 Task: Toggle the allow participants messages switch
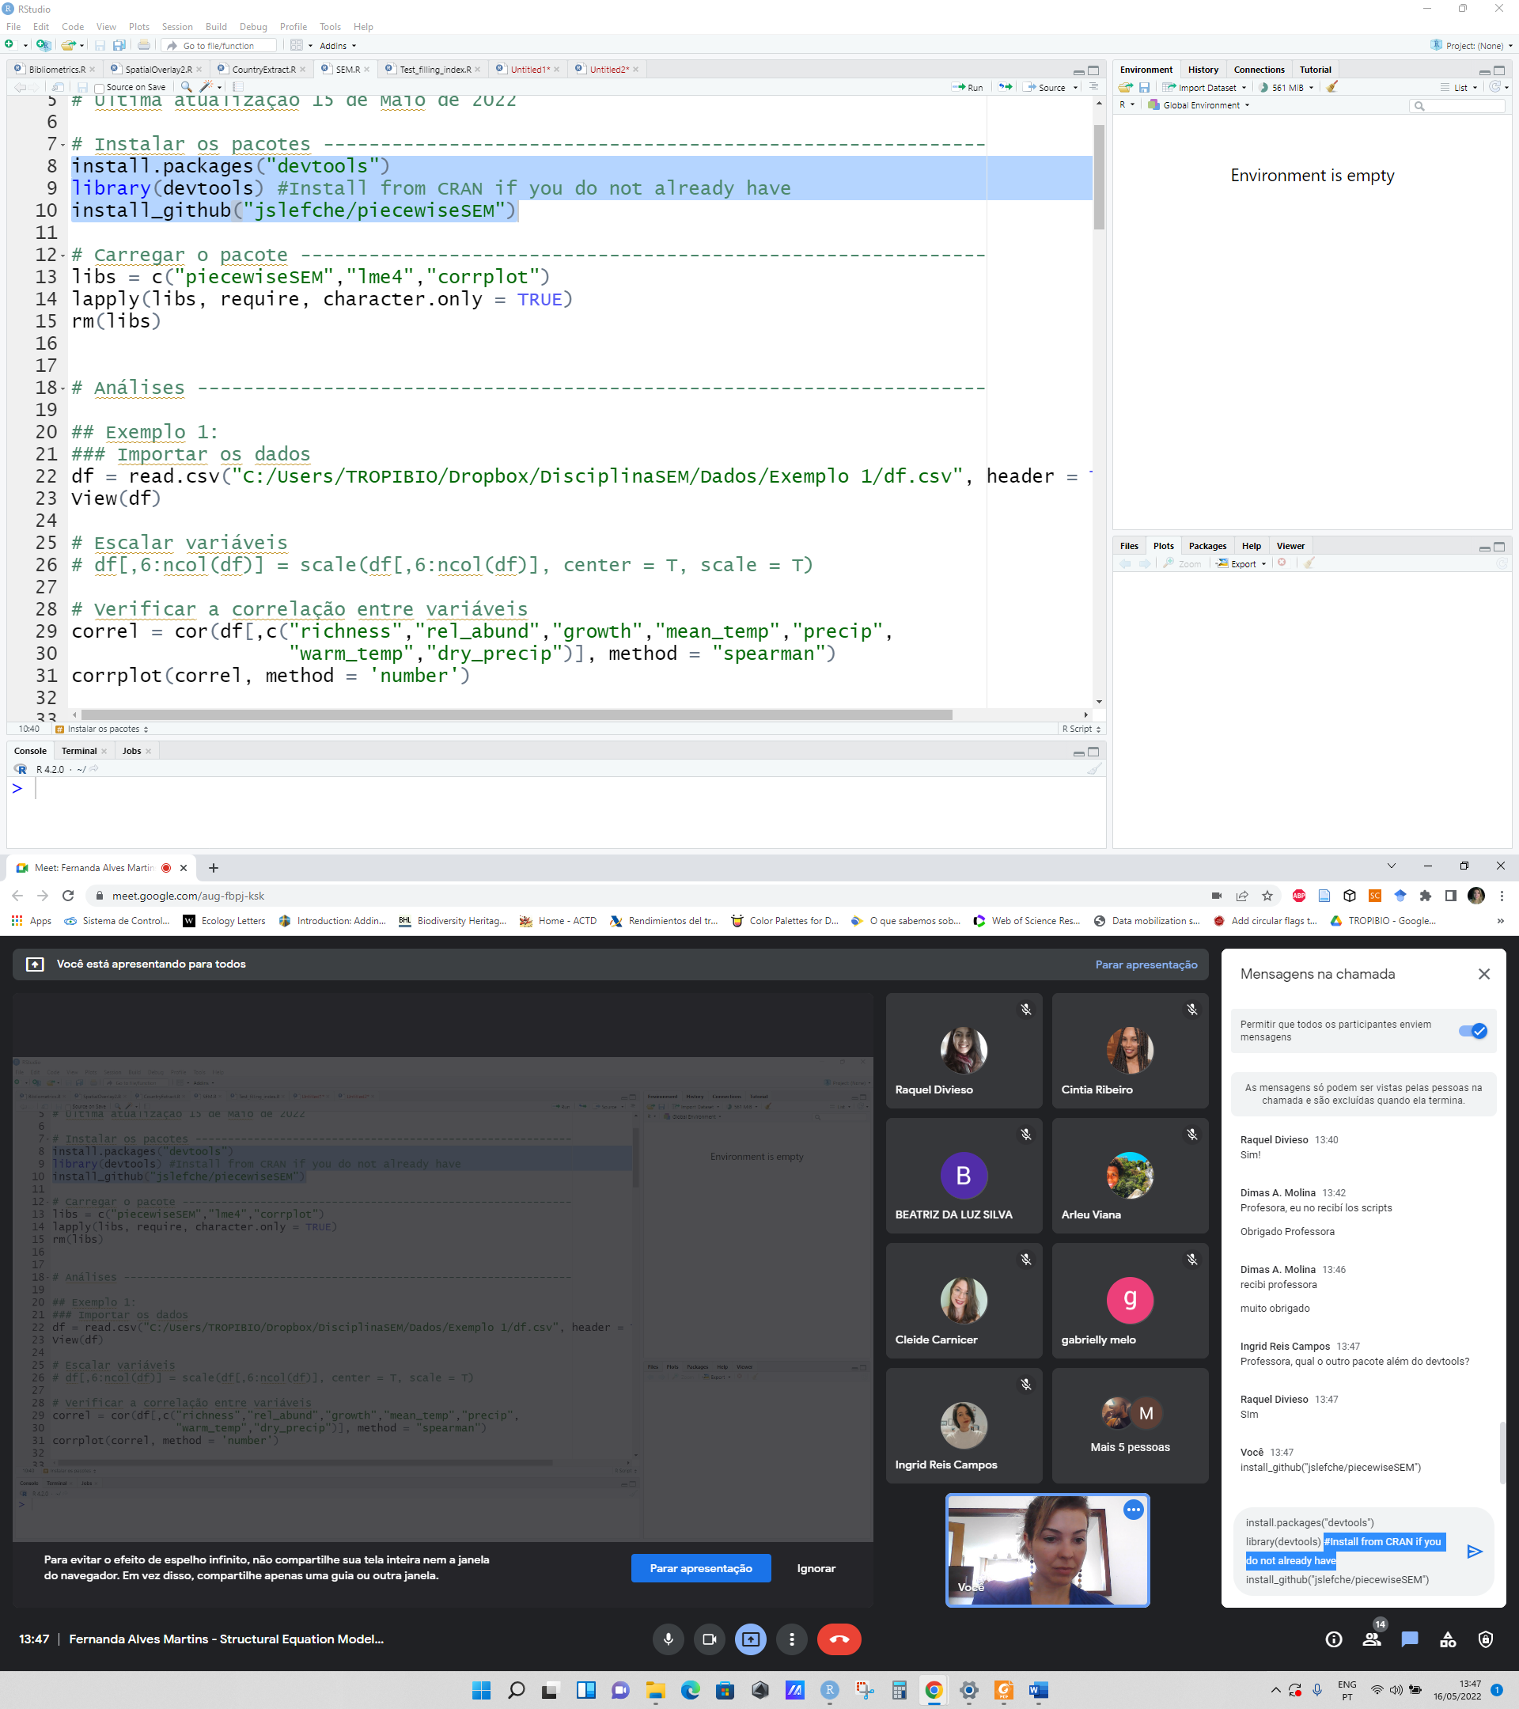pos(1472,1030)
